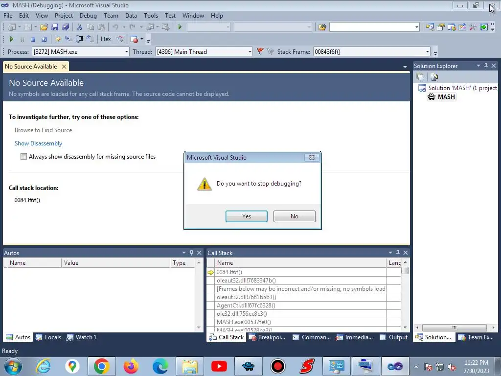Open Solution Explorer toolbar icon
The width and height of the screenshot is (501, 376).
(x=430, y=27)
